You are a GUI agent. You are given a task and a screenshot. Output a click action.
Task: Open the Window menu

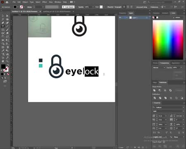coord(58,2)
